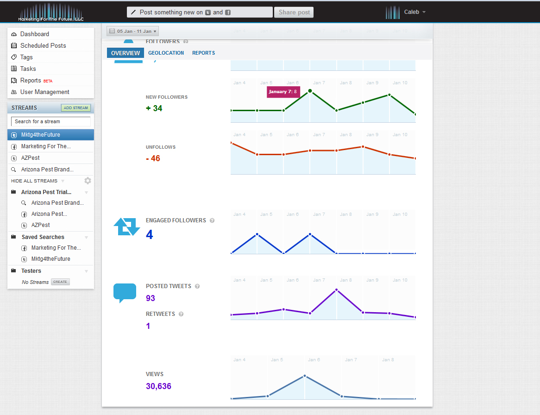Click the Engaged Followers help icon

coord(212,220)
